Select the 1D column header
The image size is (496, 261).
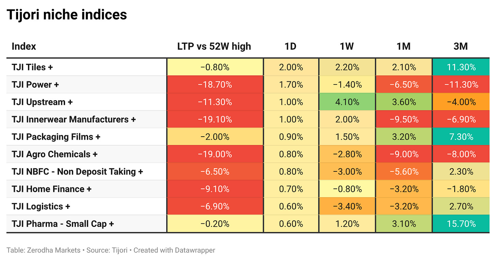[x=291, y=46]
